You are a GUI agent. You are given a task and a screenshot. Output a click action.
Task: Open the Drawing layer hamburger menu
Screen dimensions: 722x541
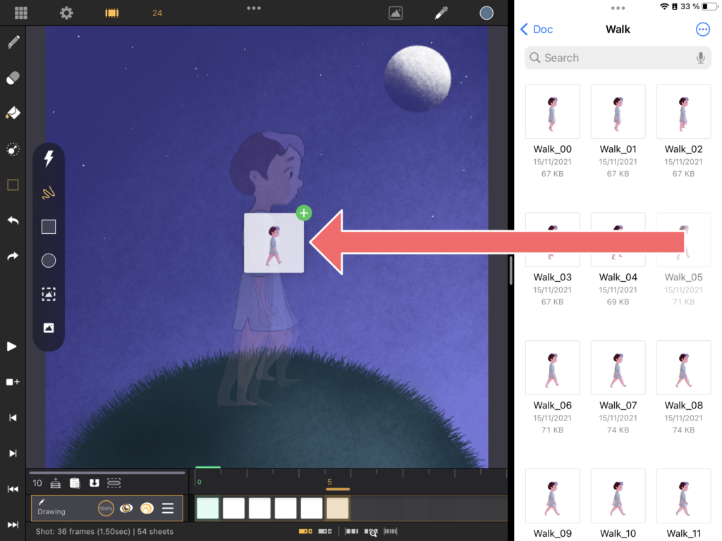[x=168, y=509]
